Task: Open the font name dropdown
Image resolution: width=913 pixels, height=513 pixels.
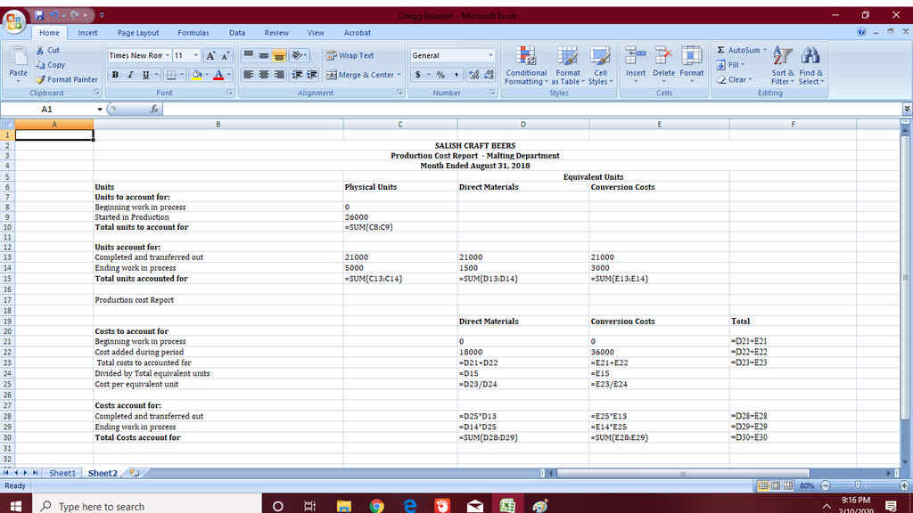Action: [x=165, y=55]
